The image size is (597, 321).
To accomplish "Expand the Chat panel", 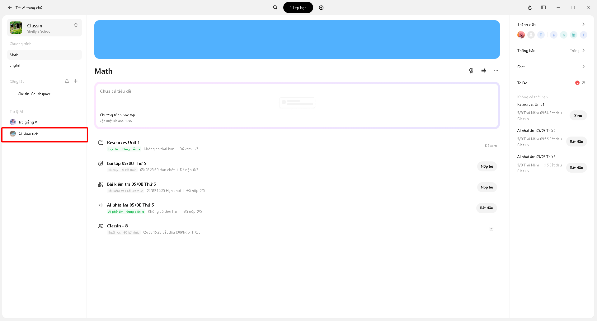I will (583, 67).
